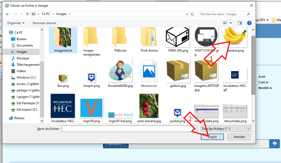Image resolution: width=281 pixels, height=163 pixels.
Task: Toggle the preview pane icon
Action: tap(239, 23)
